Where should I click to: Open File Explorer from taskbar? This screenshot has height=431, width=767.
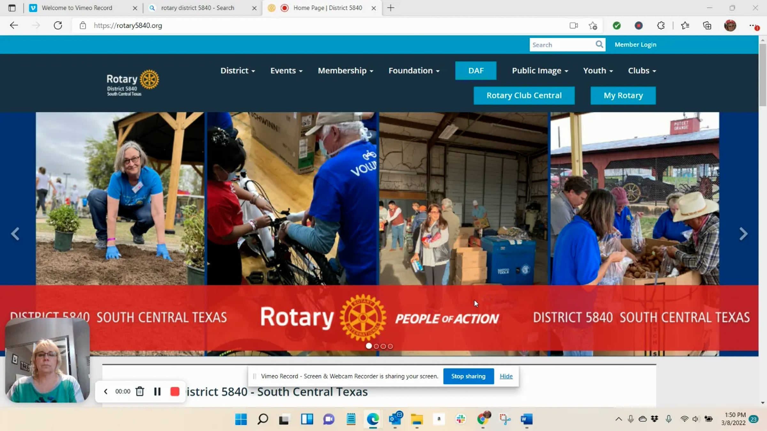click(x=417, y=419)
